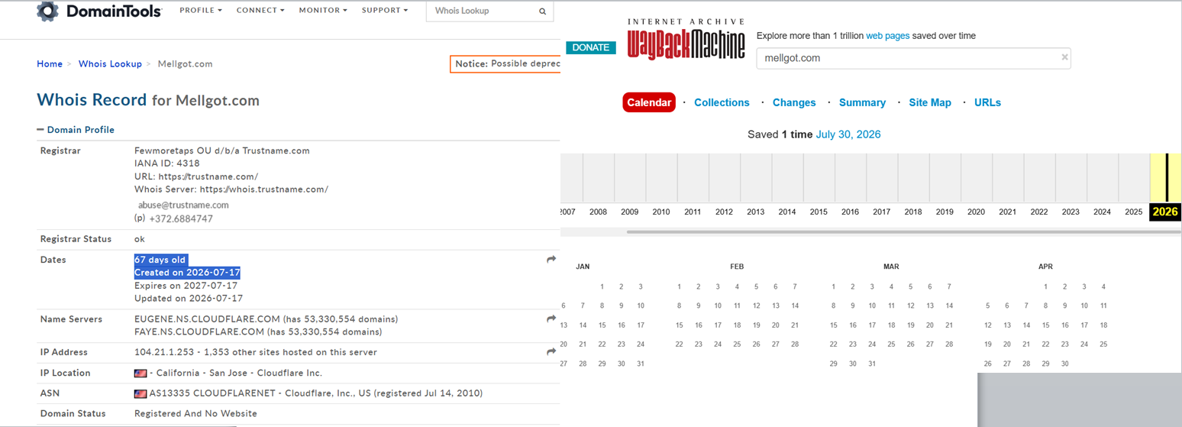Click day 31 in the January calendar
Screen dimensions: 1182x427
[640, 364]
